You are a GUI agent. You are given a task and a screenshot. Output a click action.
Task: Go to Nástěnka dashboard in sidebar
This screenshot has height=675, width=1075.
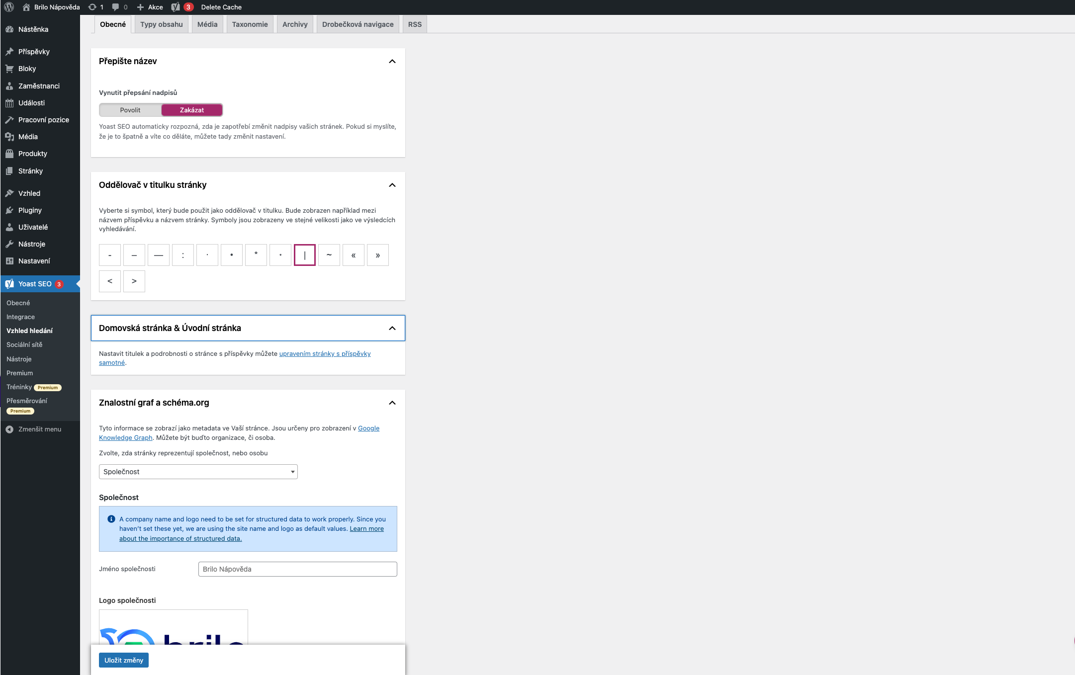(x=33, y=29)
